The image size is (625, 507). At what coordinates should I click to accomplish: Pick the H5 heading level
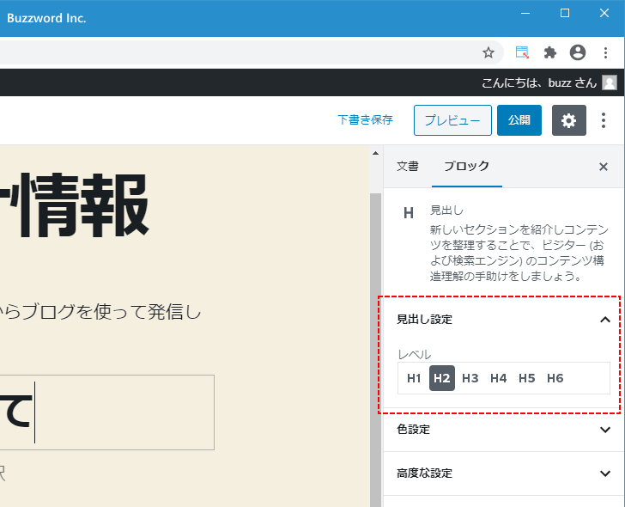tap(527, 378)
